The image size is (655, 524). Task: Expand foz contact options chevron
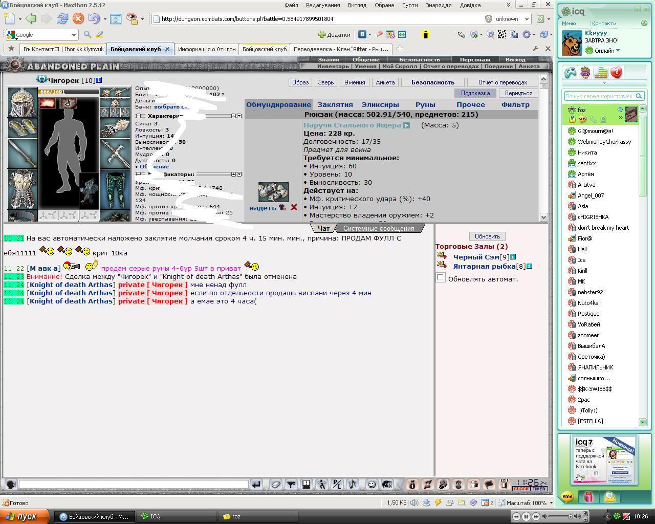621,118
